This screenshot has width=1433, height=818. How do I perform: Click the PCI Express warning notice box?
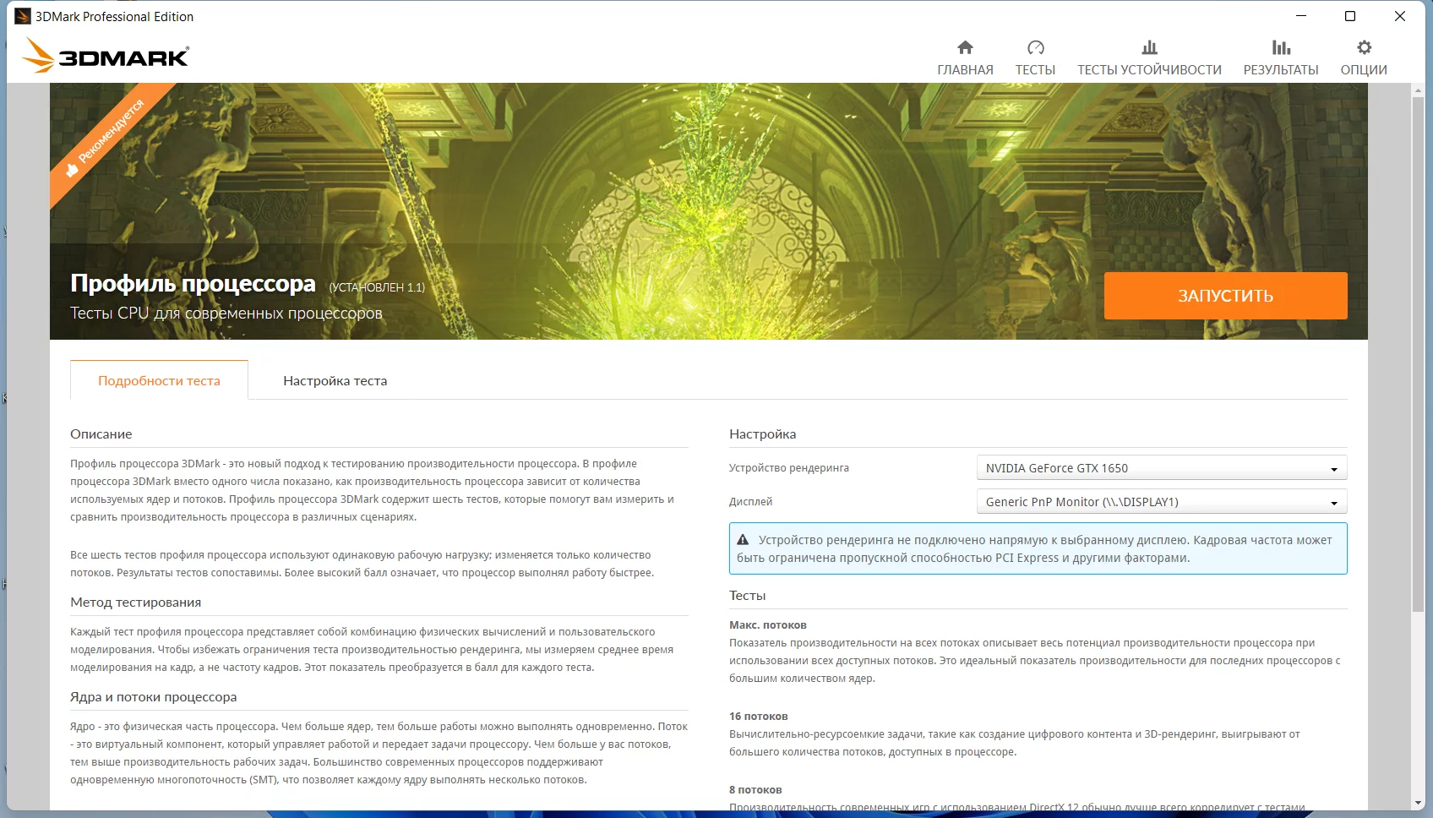[x=1038, y=548]
